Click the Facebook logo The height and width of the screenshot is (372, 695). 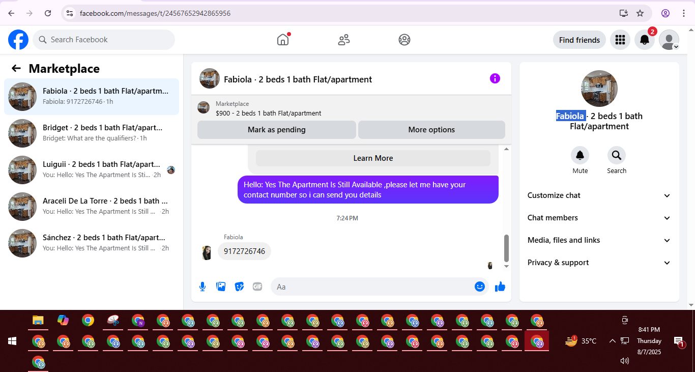tap(18, 40)
